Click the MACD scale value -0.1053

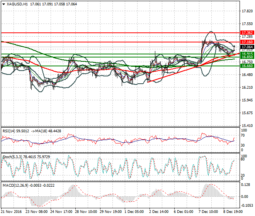point(247,206)
